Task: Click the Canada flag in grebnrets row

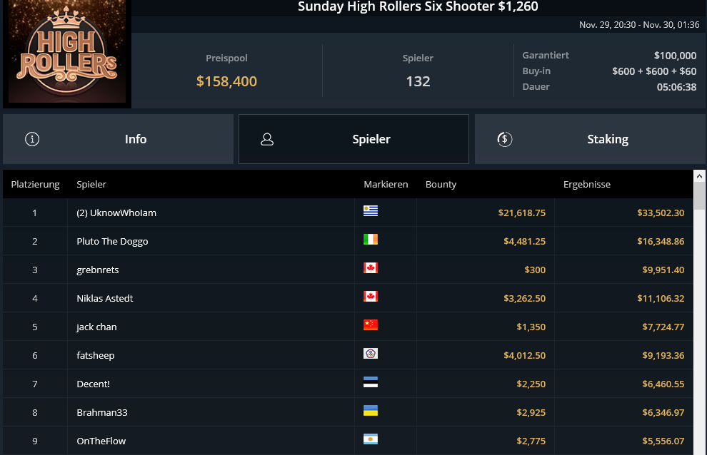Action: tap(371, 268)
